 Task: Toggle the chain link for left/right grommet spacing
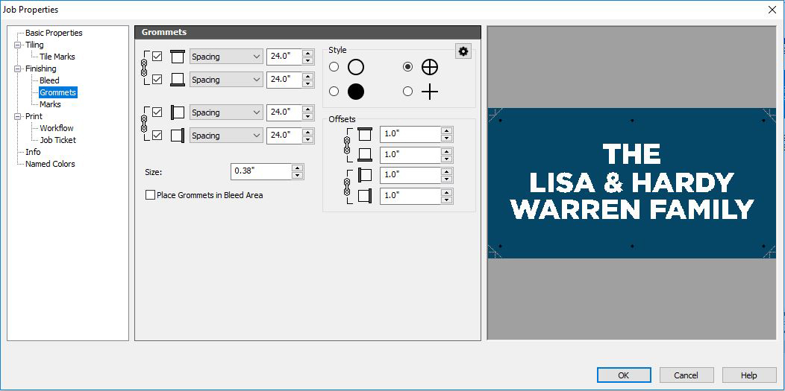(146, 124)
